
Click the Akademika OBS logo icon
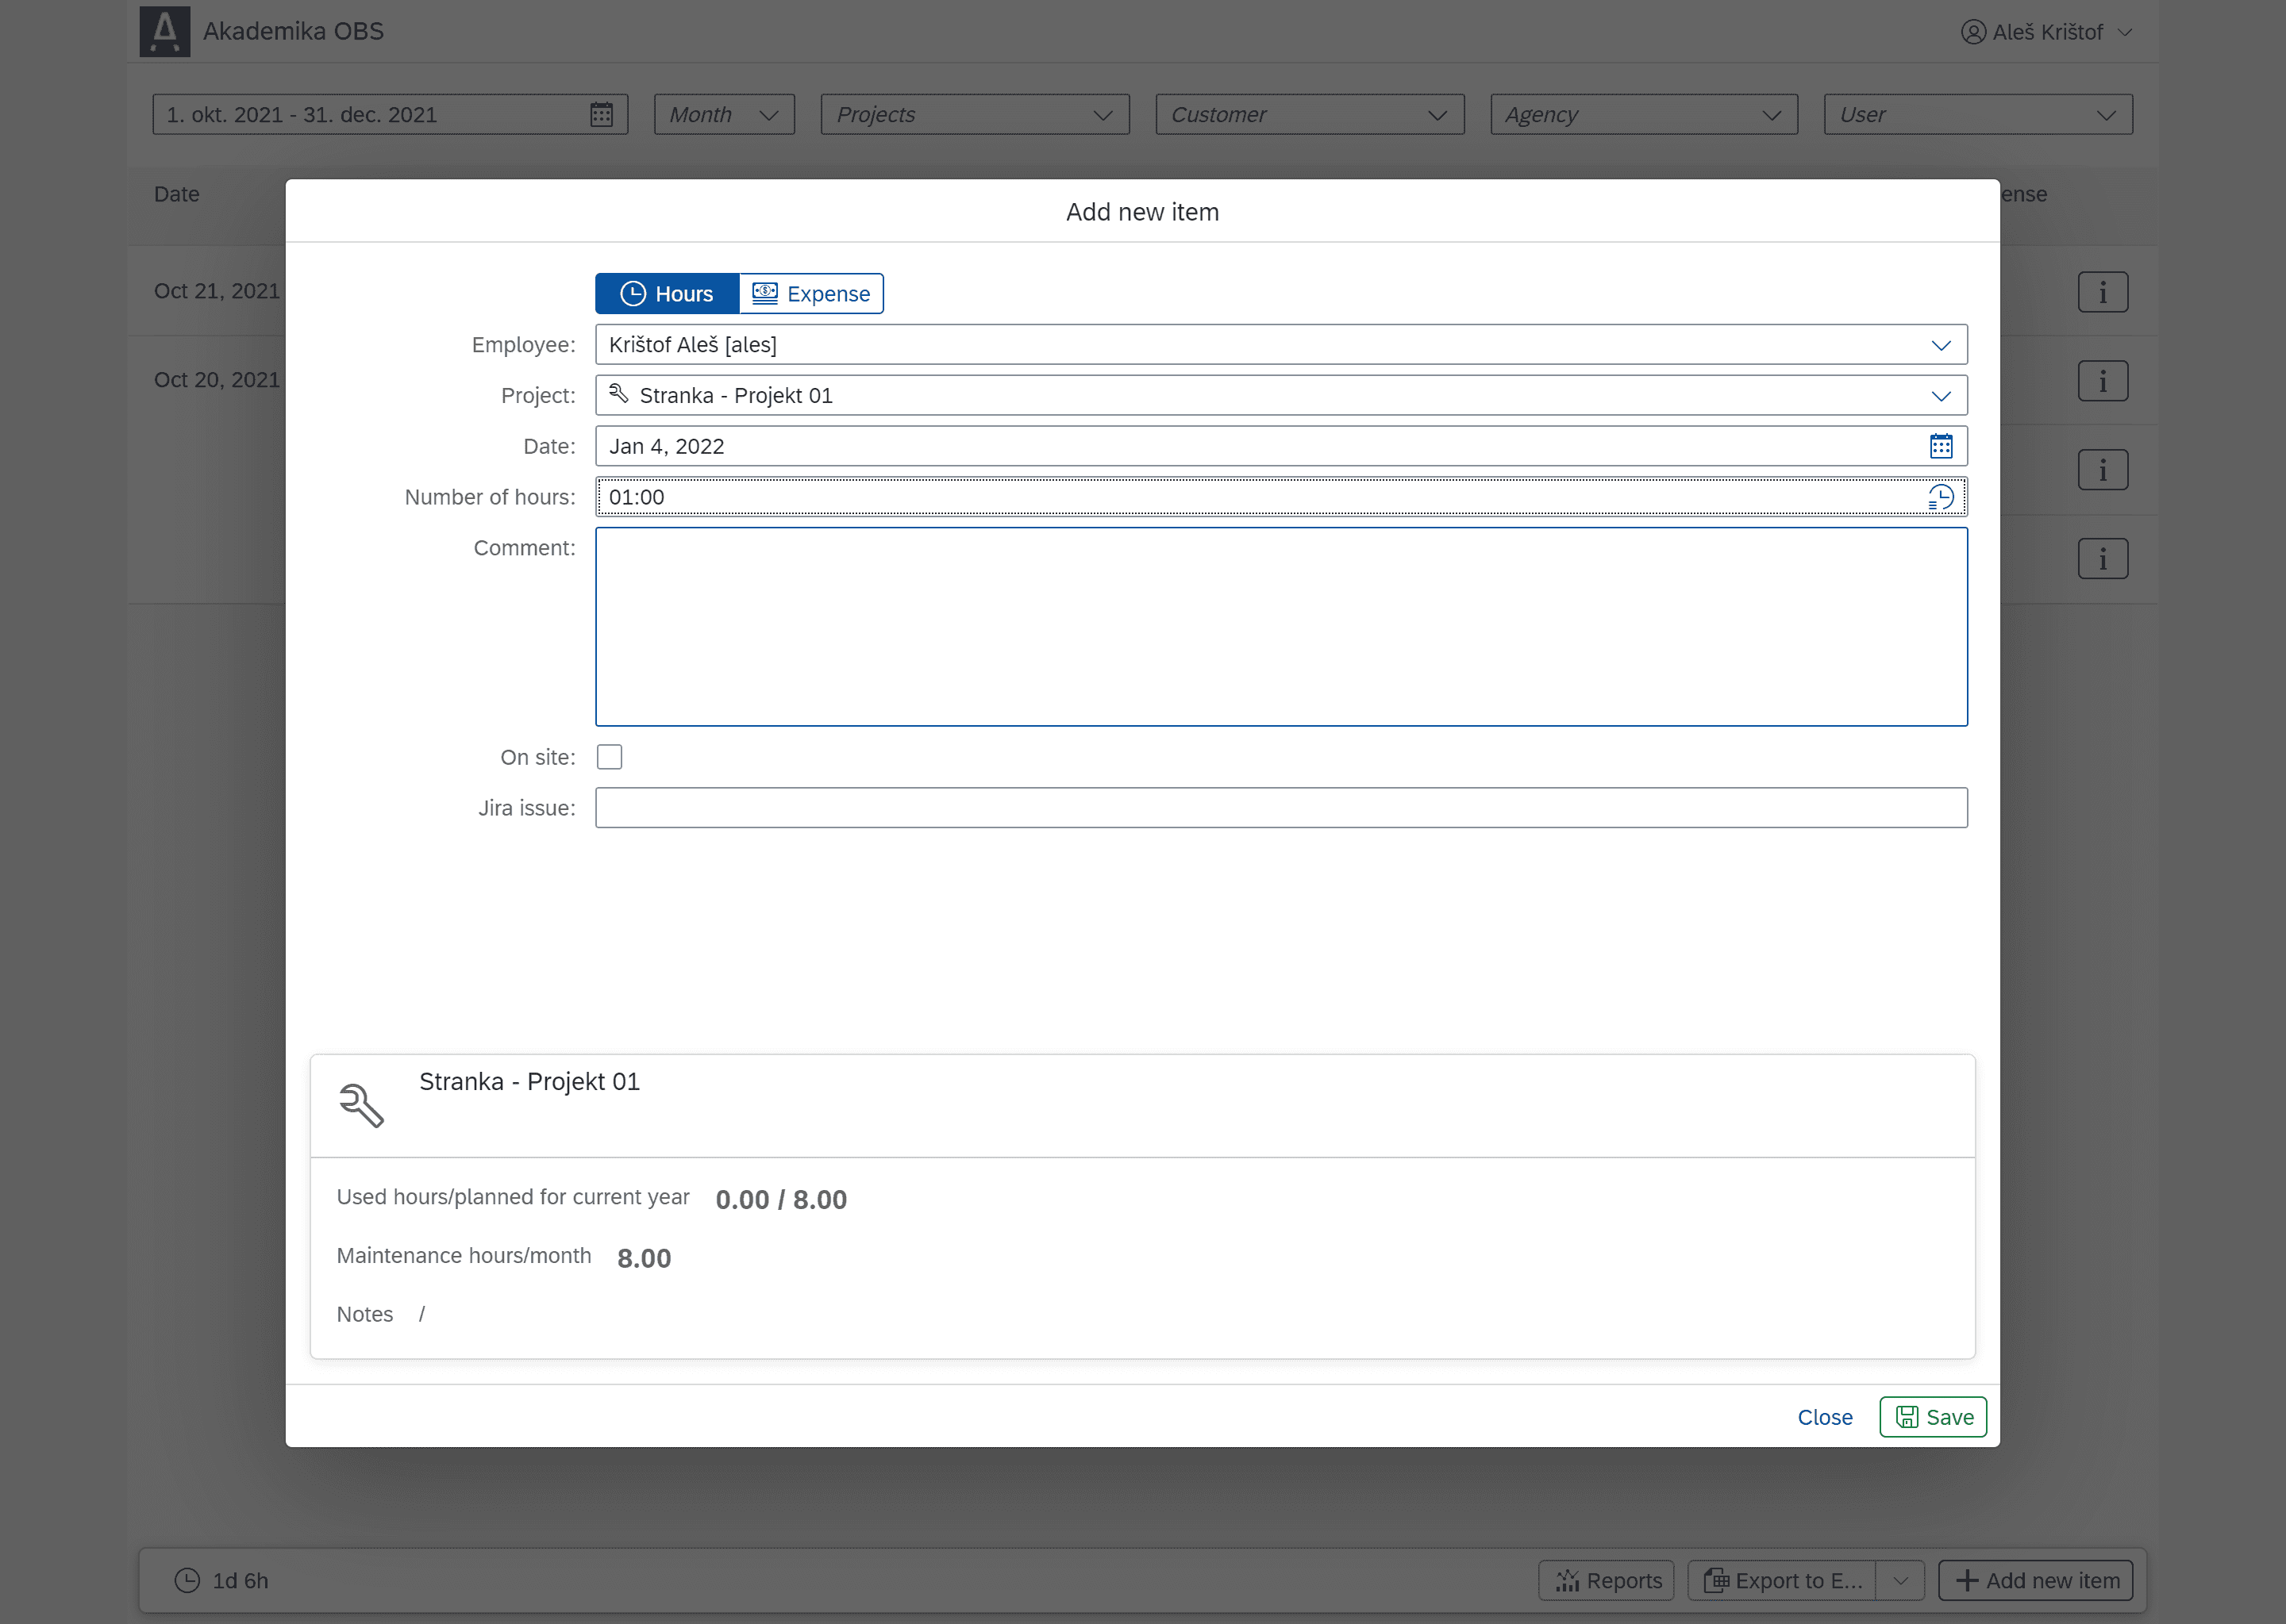(164, 31)
